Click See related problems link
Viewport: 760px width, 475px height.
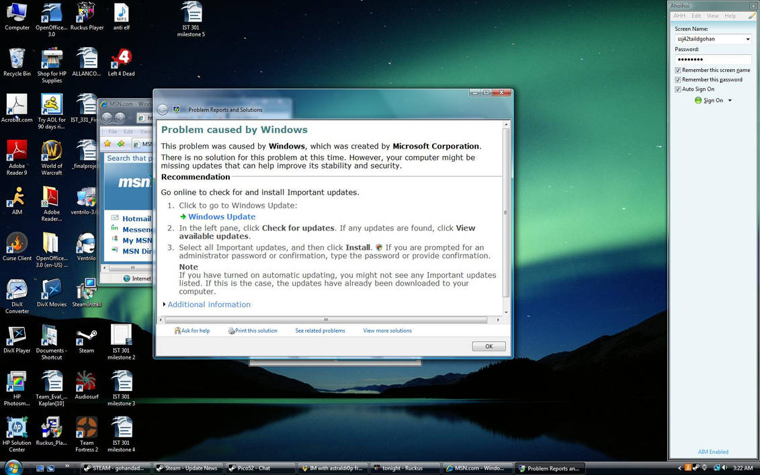point(320,331)
